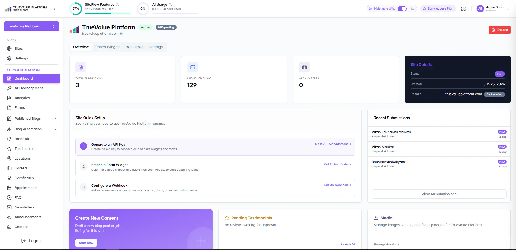Image resolution: width=516 pixels, height=250 pixels.
Task: Click the Testimonials star icon in sidebar
Action: point(9,149)
